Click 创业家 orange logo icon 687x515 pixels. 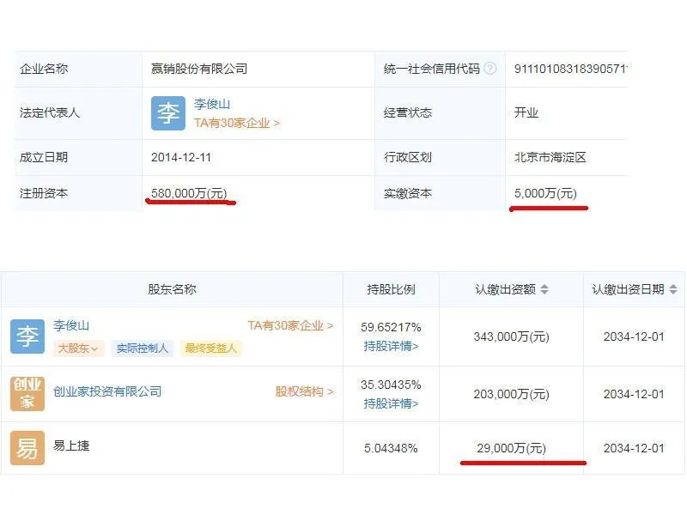click(27, 394)
